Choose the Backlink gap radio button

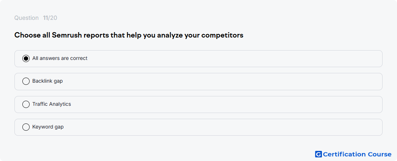26,81
